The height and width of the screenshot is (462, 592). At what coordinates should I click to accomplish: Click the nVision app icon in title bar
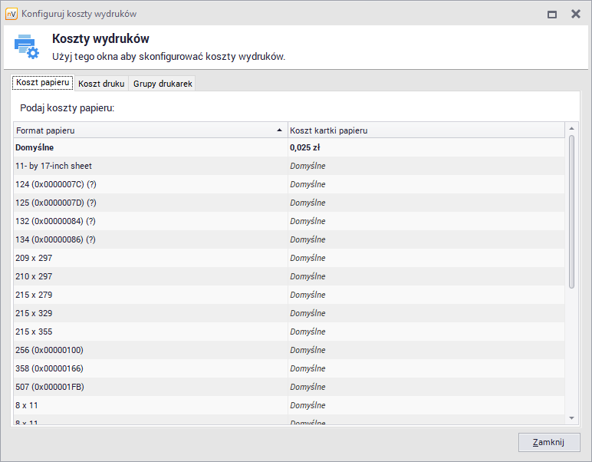coord(12,14)
